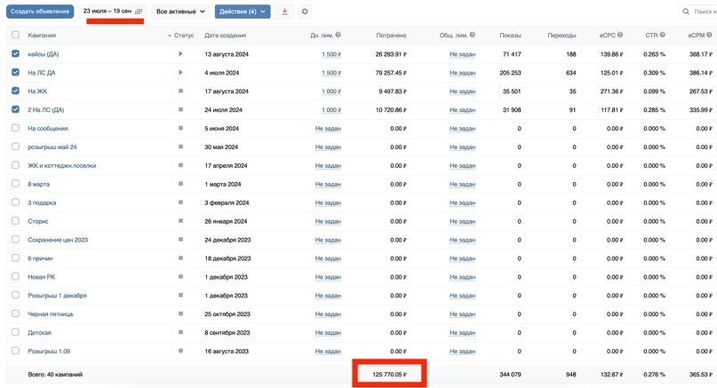Sort by Переходы column header
The height and width of the screenshot is (388, 717).
[x=562, y=36]
